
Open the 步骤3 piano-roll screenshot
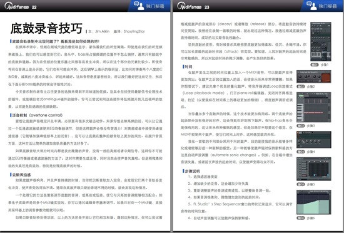(314, 107)
